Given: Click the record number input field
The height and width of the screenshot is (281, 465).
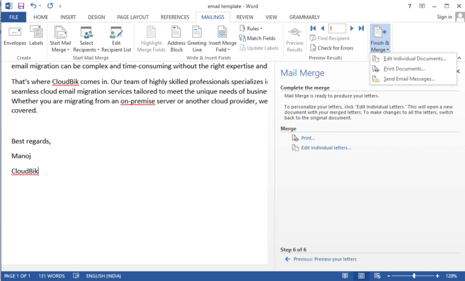Looking at the screenshot, I should click(337, 28).
